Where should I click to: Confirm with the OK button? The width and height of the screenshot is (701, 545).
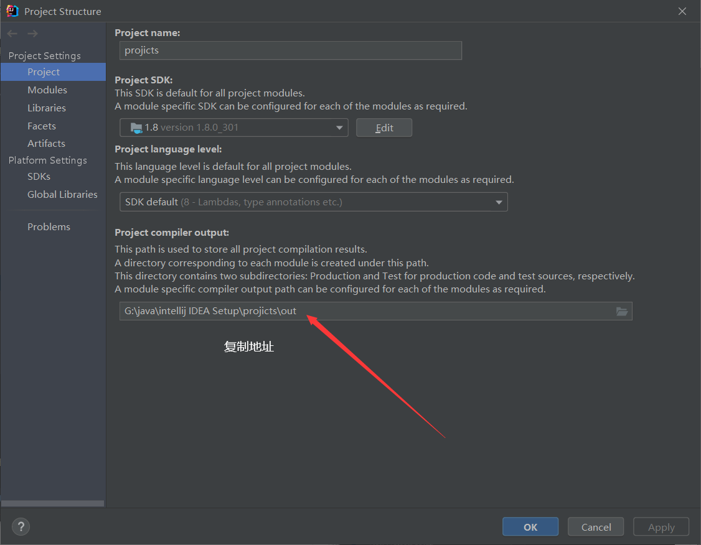coord(530,527)
